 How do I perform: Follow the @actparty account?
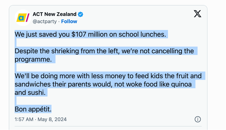[69, 21]
